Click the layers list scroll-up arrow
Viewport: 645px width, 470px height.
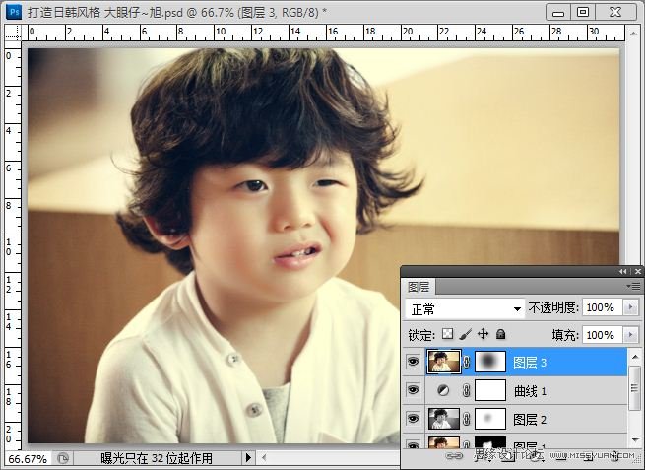pos(635,356)
